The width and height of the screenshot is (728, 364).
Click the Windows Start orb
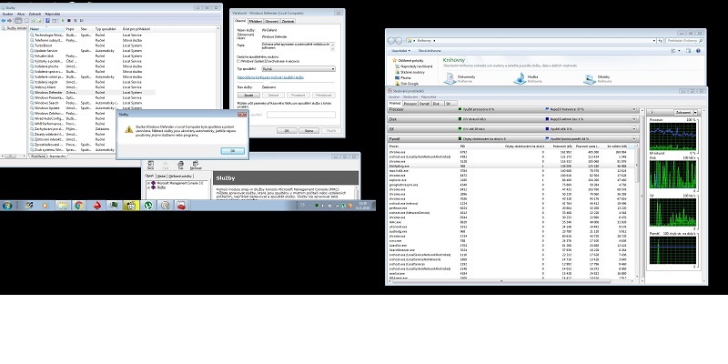point(7,207)
